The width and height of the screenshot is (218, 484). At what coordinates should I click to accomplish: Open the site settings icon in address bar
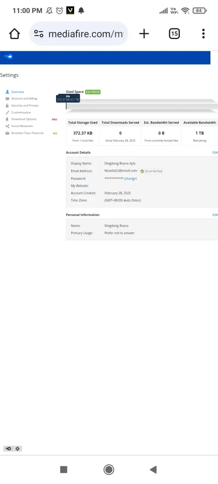(39, 34)
